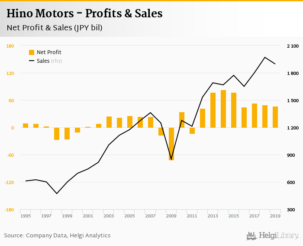Click the 2 100 label on right axis
The image size is (303, 246).
(293, 46)
